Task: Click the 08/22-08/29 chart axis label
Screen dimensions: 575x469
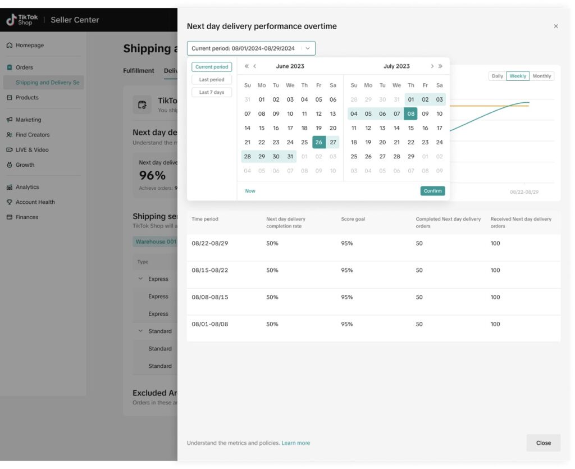Action: point(524,192)
